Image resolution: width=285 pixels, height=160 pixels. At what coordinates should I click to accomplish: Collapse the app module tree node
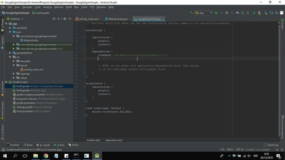point(6,24)
